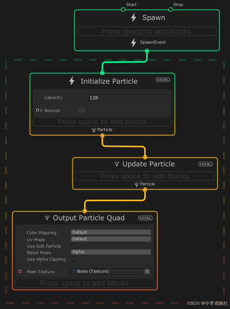Click the lightning icon beside SpawnEvent
230x309 pixels.
[x=134, y=42]
